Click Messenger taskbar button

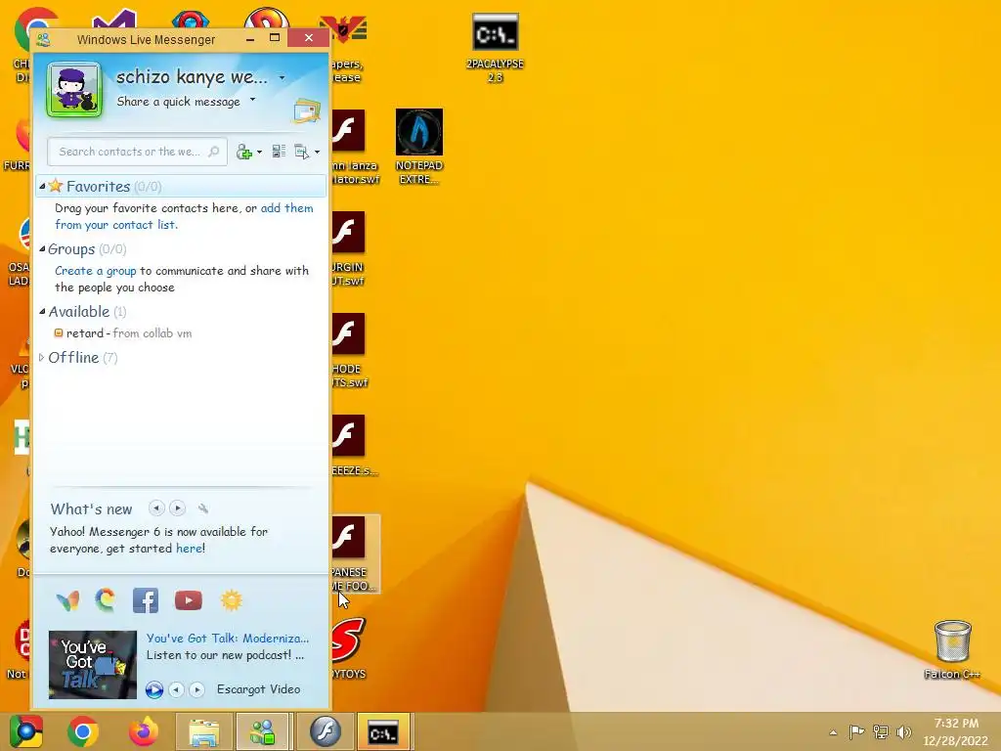pos(263,731)
